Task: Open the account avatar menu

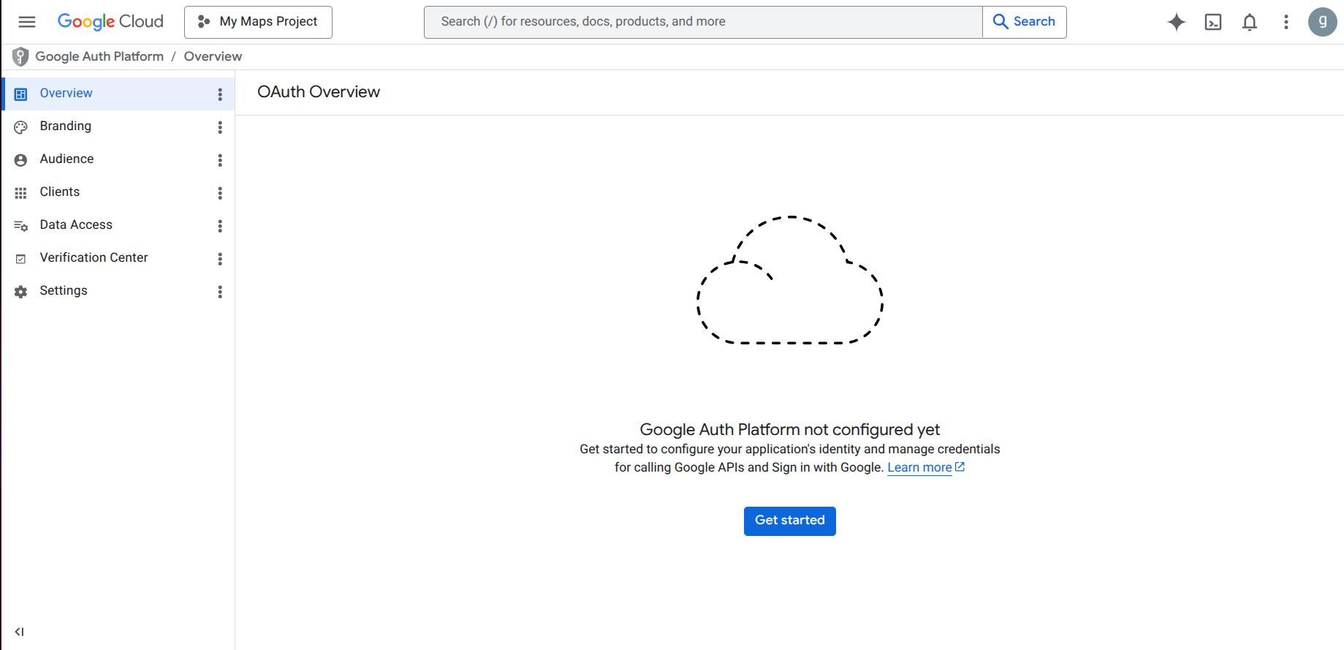Action: pos(1323,22)
